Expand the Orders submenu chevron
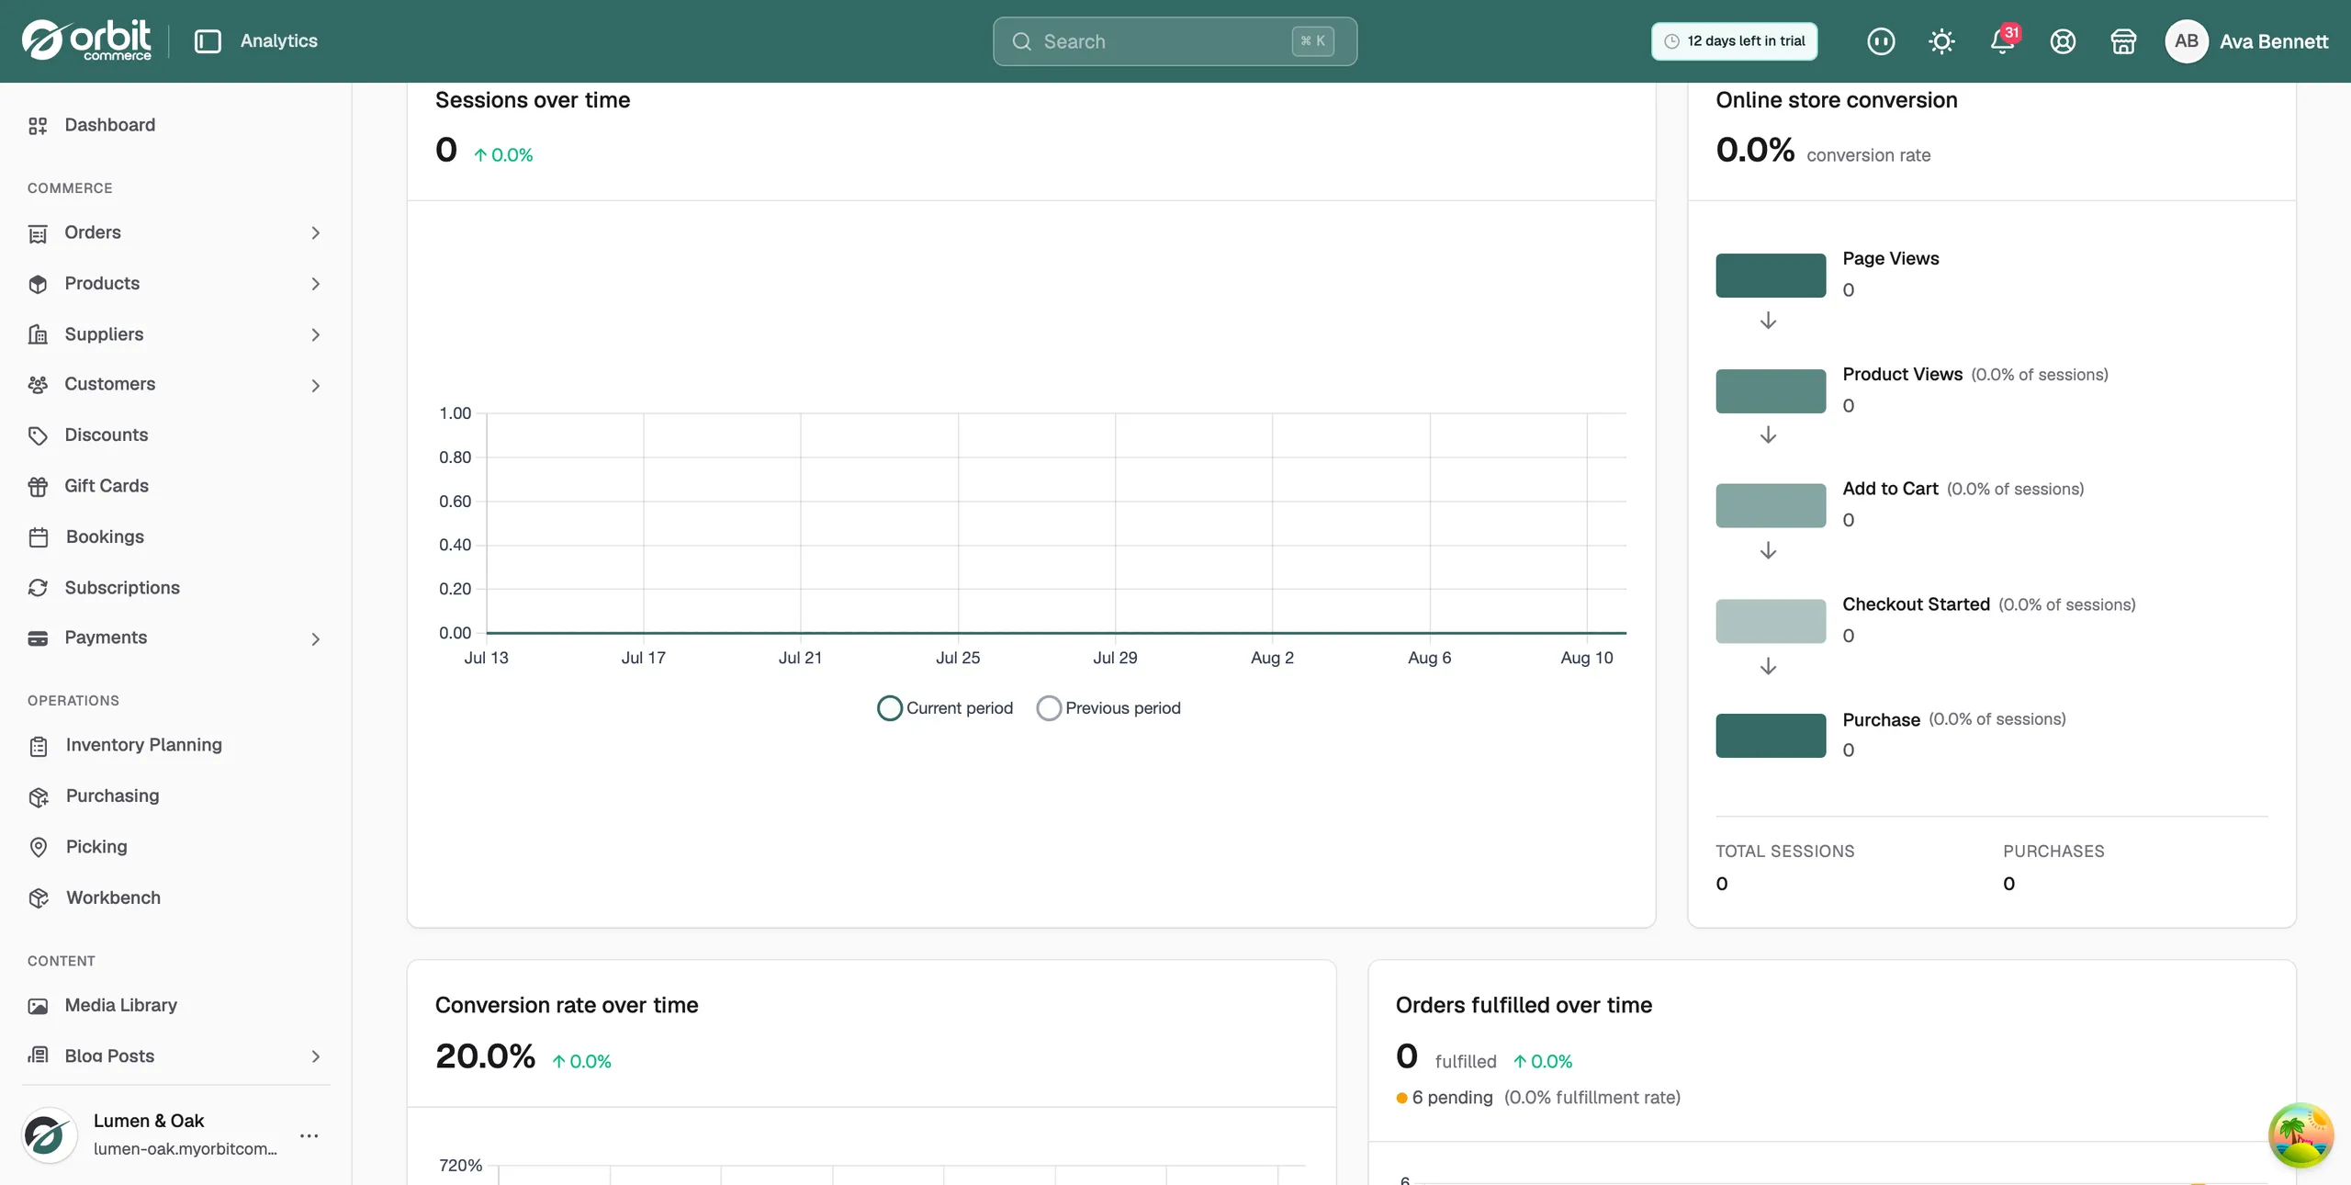The width and height of the screenshot is (2351, 1185). click(315, 233)
